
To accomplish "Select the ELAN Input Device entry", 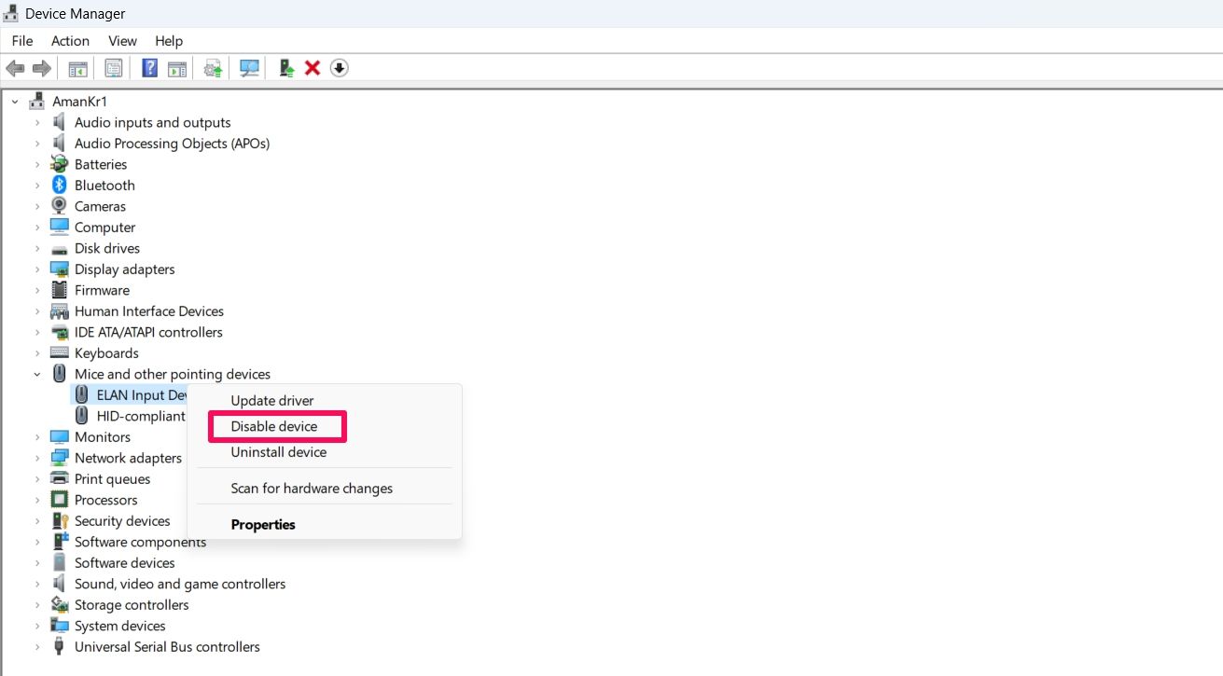I will (140, 393).
